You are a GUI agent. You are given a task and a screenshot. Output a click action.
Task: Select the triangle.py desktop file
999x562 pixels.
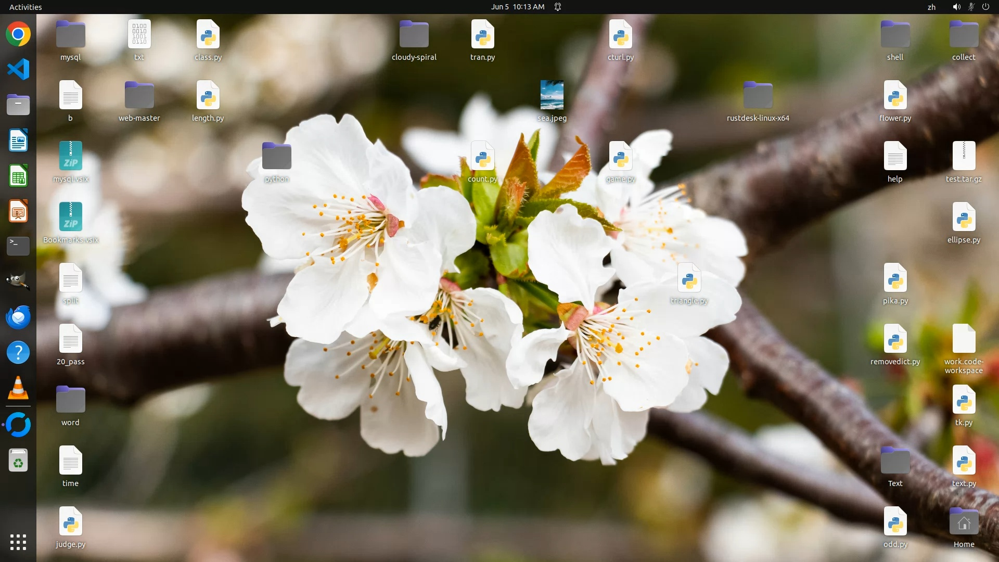tap(689, 278)
